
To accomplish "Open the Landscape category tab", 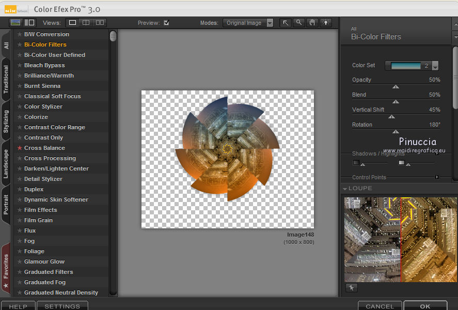I will 6,164.
